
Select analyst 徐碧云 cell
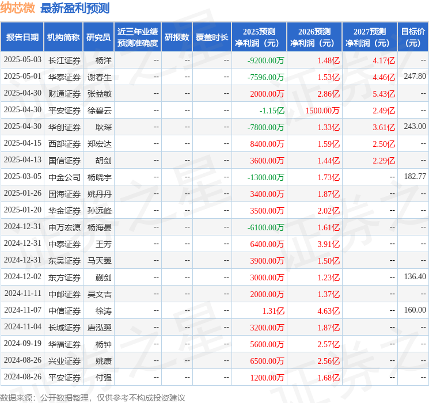coord(100,111)
